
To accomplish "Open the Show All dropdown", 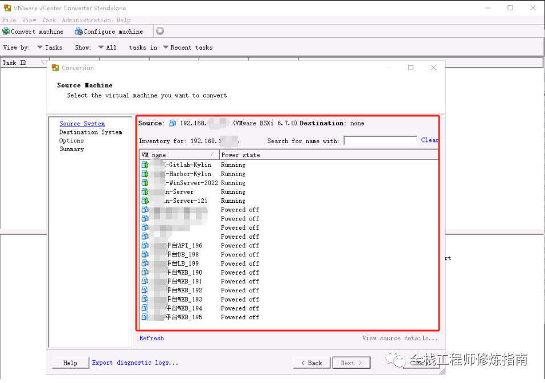I will click(108, 47).
